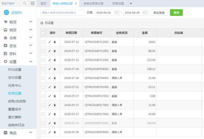Edit record QTRK20180517001
The width and height of the screenshot is (204, 139).
(x=50, y=114)
